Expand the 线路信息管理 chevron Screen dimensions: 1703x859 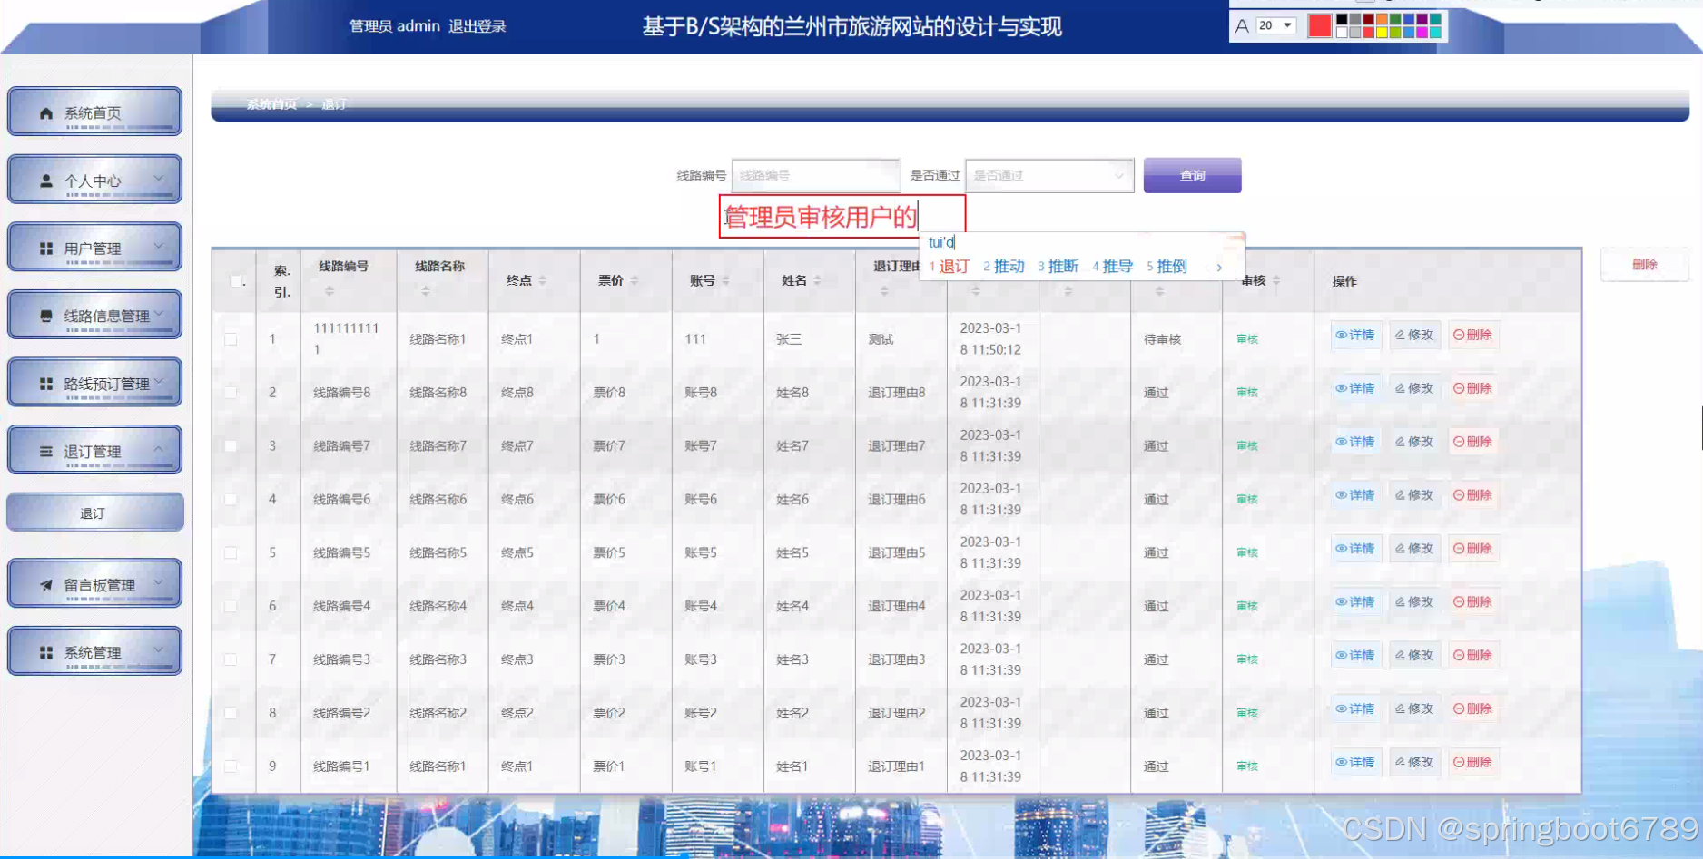(x=159, y=314)
